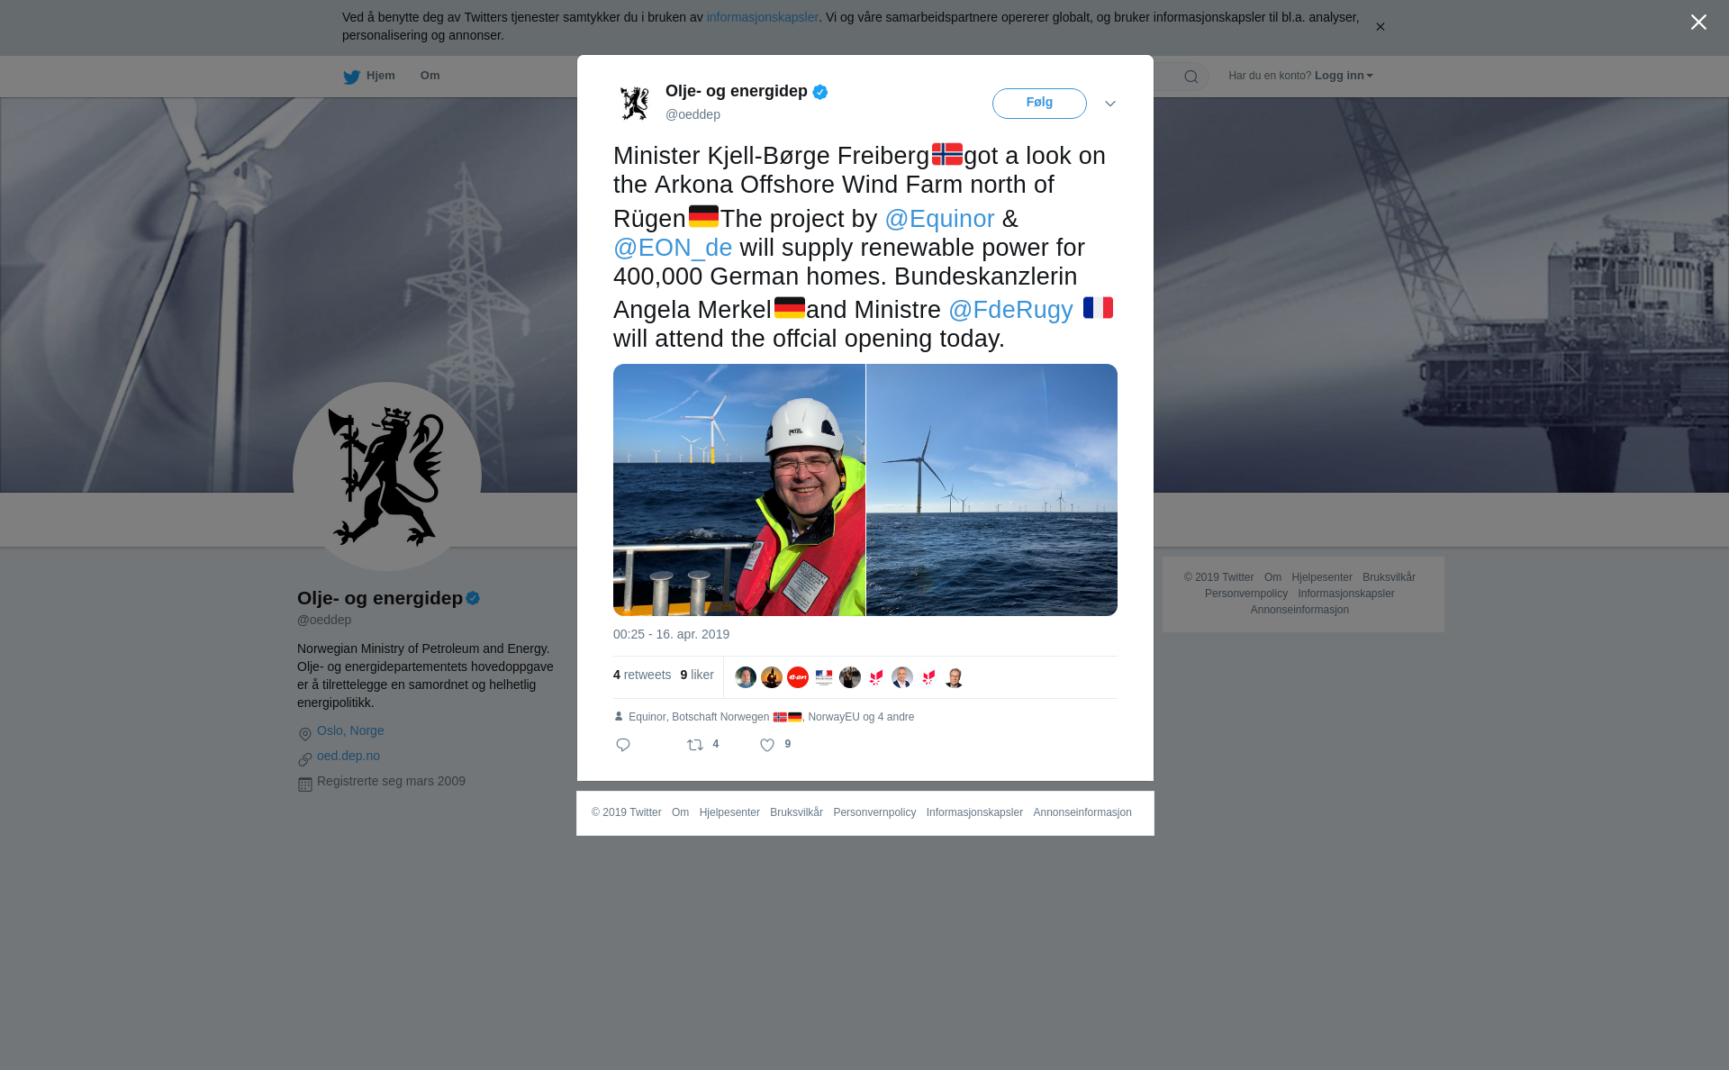The height and width of the screenshot is (1070, 1729).
Task: Like the tweet with the heart icon
Action: tap(767, 745)
